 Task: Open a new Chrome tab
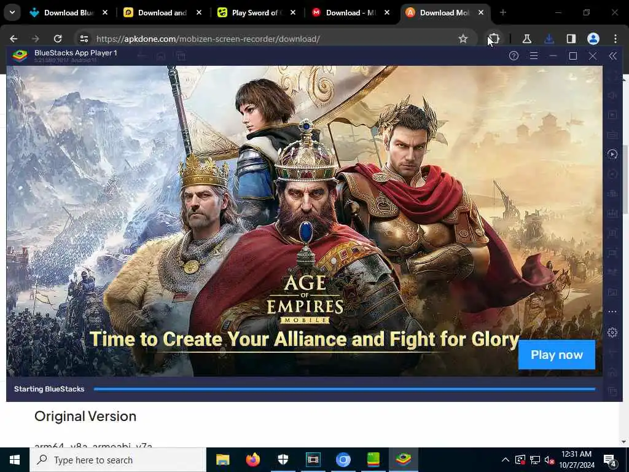click(x=502, y=13)
